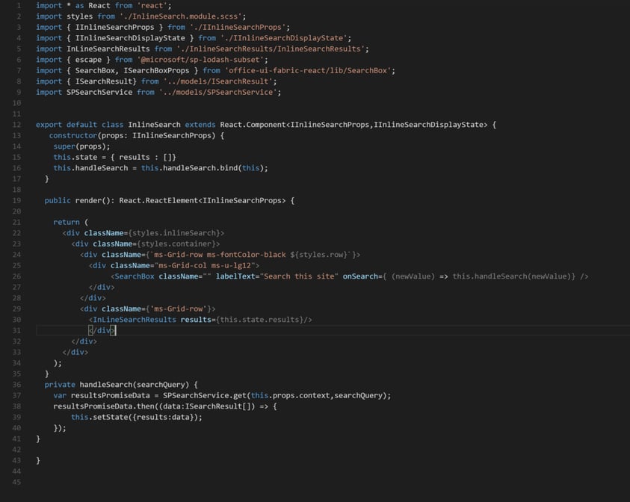Click this.state.results expression on line 30
The image size is (630, 502).
coord(259,320)
